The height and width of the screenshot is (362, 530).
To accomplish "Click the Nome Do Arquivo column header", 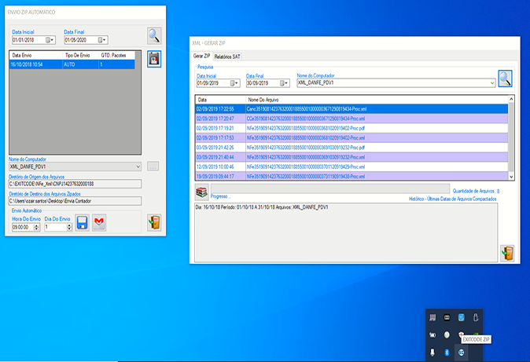I will 377,100.
